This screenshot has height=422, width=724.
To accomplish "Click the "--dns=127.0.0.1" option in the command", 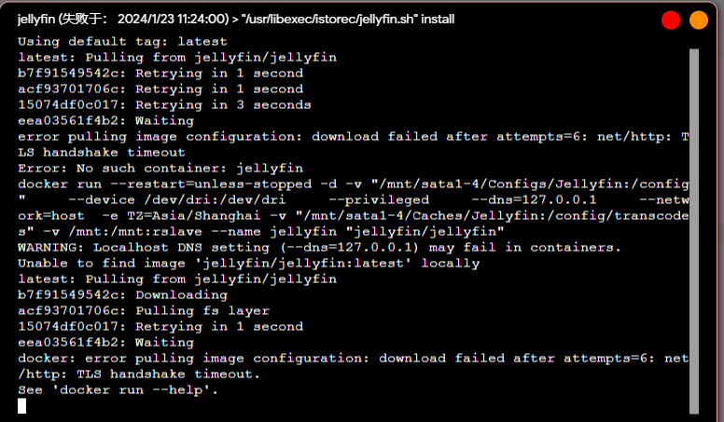I will (x=534, y=199).
